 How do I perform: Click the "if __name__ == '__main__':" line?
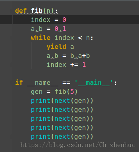(66, 83)
